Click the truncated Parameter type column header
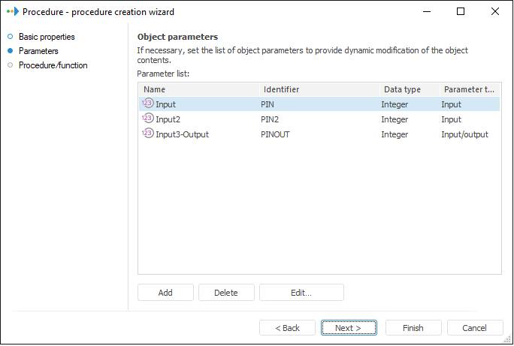Image resolution: width=514 pixels, height=346 pixels. pos(469,89)
